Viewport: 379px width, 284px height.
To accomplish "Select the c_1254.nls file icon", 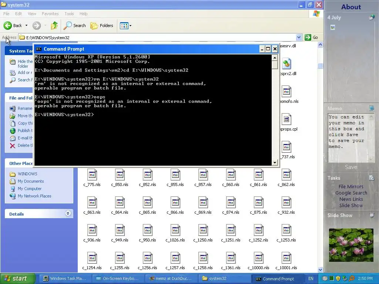I will click(92, 258).
